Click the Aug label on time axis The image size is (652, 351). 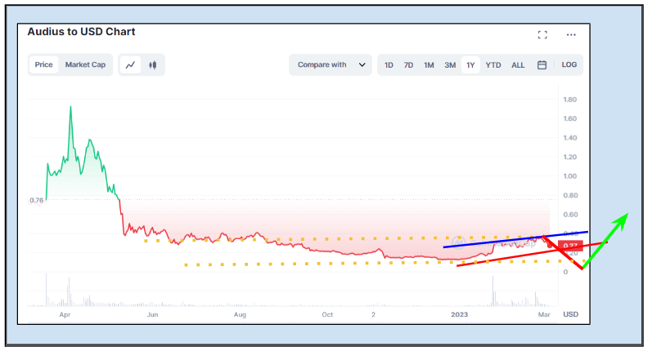(240, 314)
